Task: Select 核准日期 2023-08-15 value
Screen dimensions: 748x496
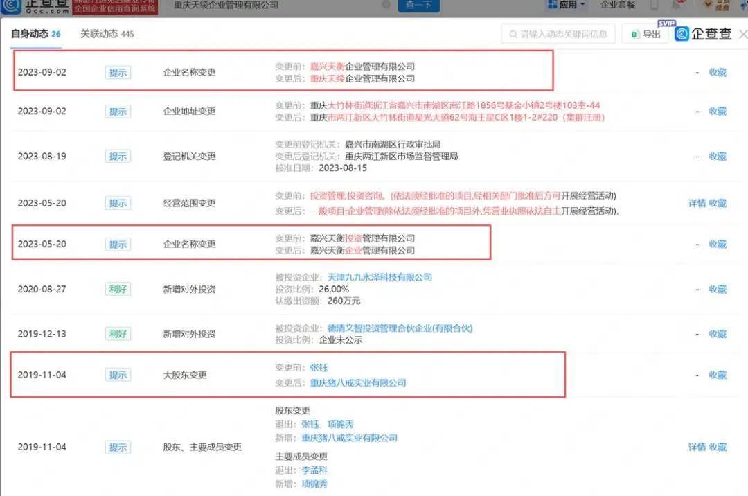Action: (x=343, y=168)
